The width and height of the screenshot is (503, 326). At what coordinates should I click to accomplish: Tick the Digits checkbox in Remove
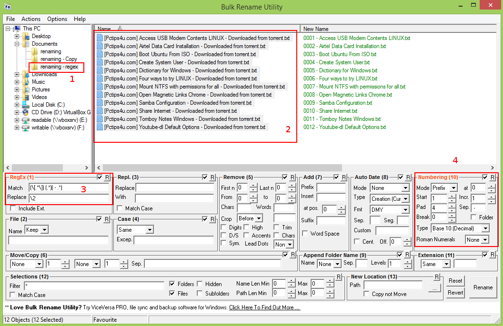tap(223, 227)
